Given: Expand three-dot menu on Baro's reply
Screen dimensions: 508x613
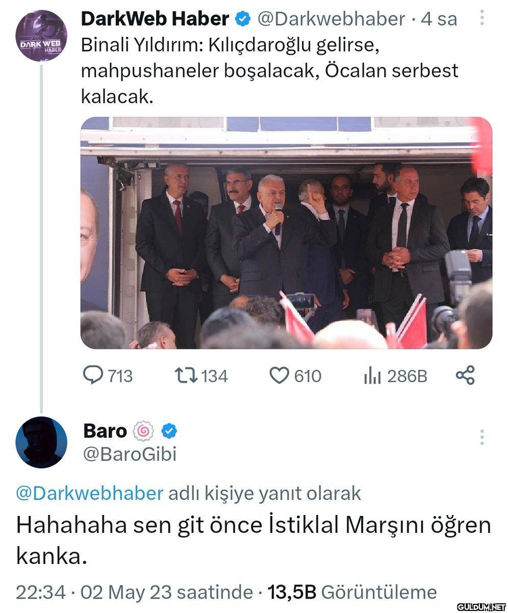Looking at the screenshot, I should click(x=481, y=437).
